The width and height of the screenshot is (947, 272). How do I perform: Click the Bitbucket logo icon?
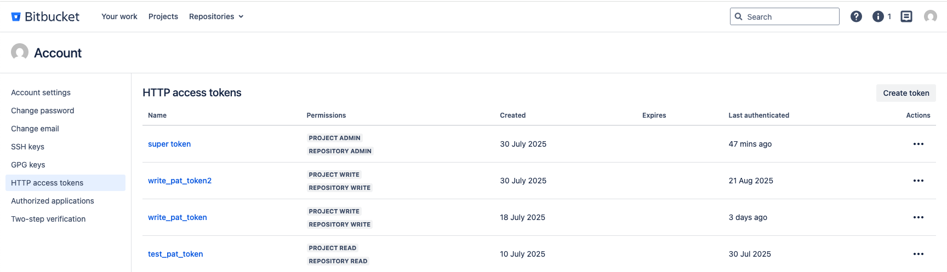coord(16,17)
